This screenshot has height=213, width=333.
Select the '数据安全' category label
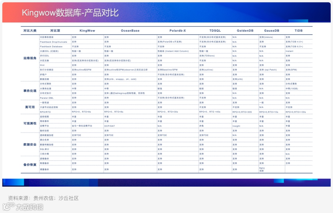[30, 145]
